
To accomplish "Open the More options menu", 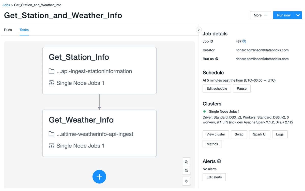I will pyautogui.click(x=260, y=15).
